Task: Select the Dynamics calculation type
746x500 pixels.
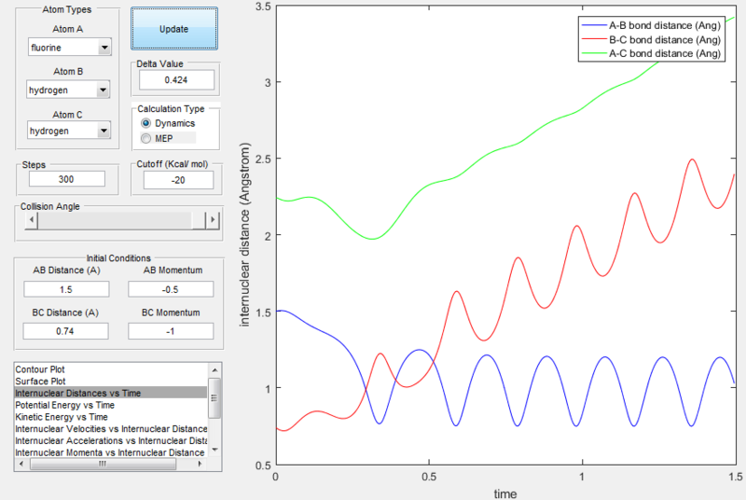Action: (168, 123)
